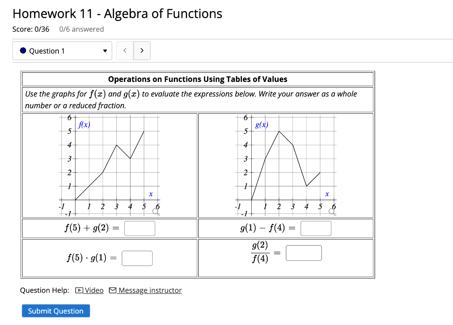Click the previous question chevron

point(125,50)
